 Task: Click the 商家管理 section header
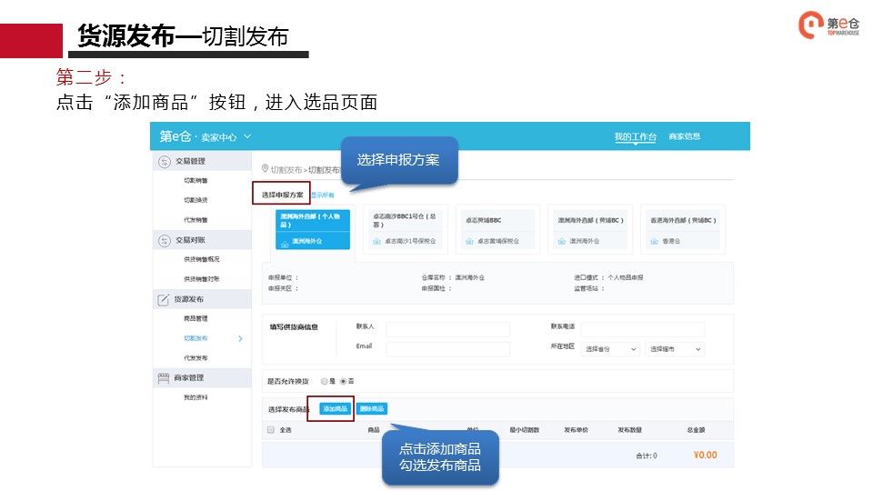point(202,378)
